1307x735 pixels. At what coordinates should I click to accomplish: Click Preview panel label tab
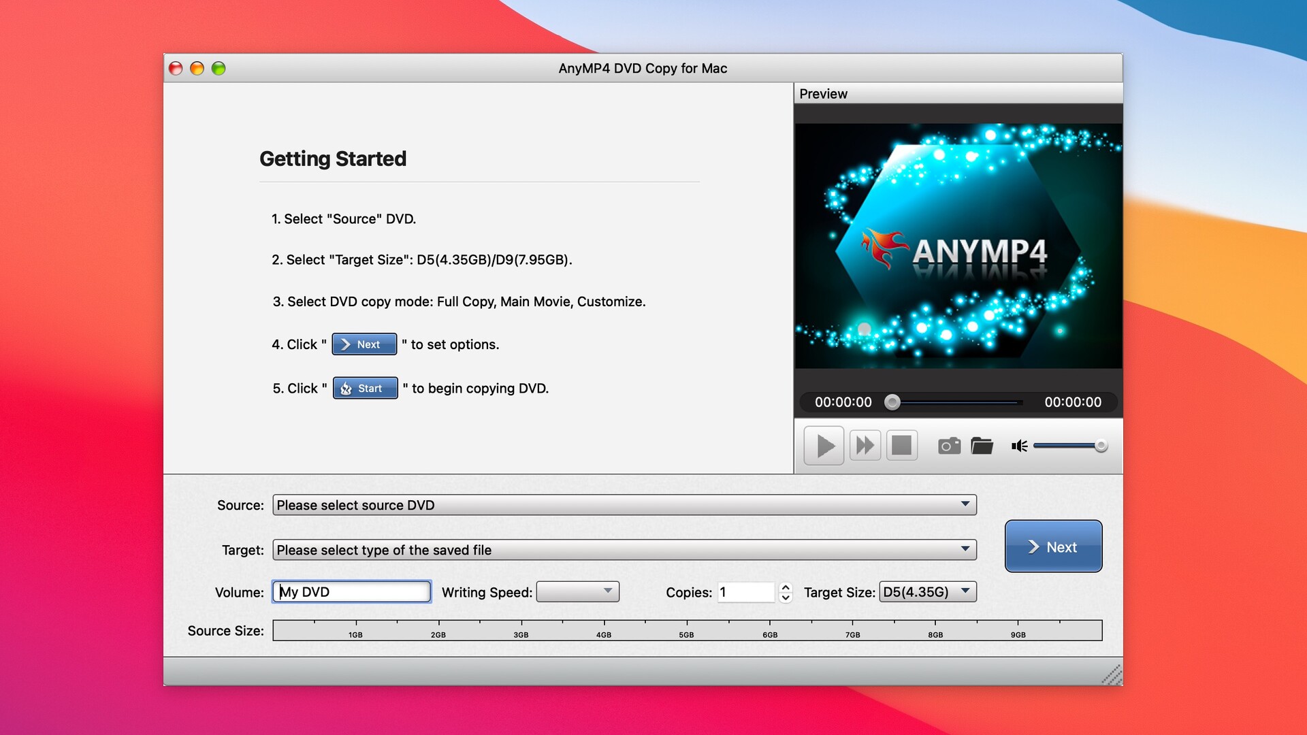point(824,93)
